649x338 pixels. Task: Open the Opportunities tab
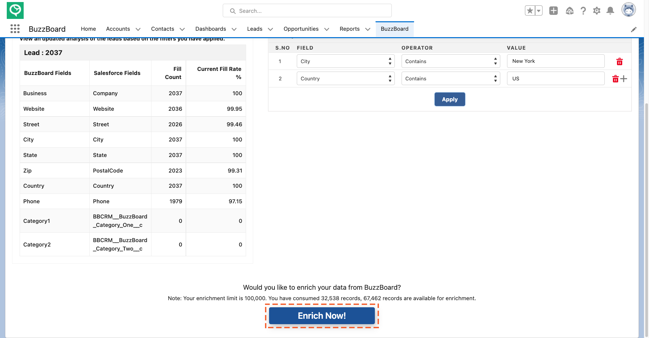pos(301,29)
